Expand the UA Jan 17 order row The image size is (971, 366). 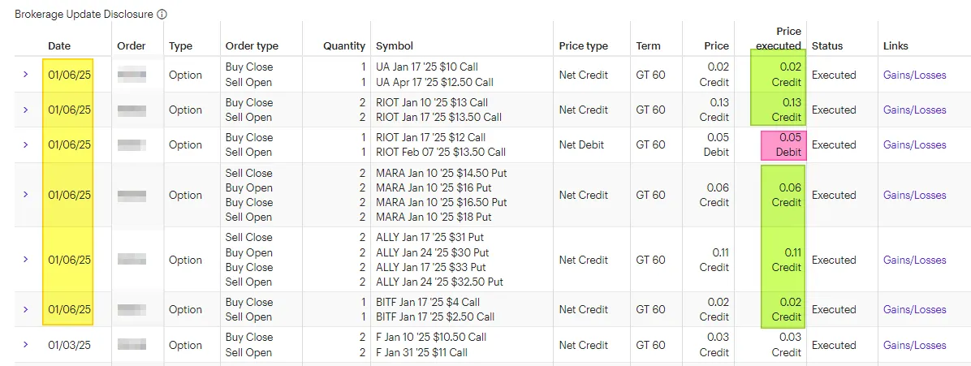pos(25,75)
